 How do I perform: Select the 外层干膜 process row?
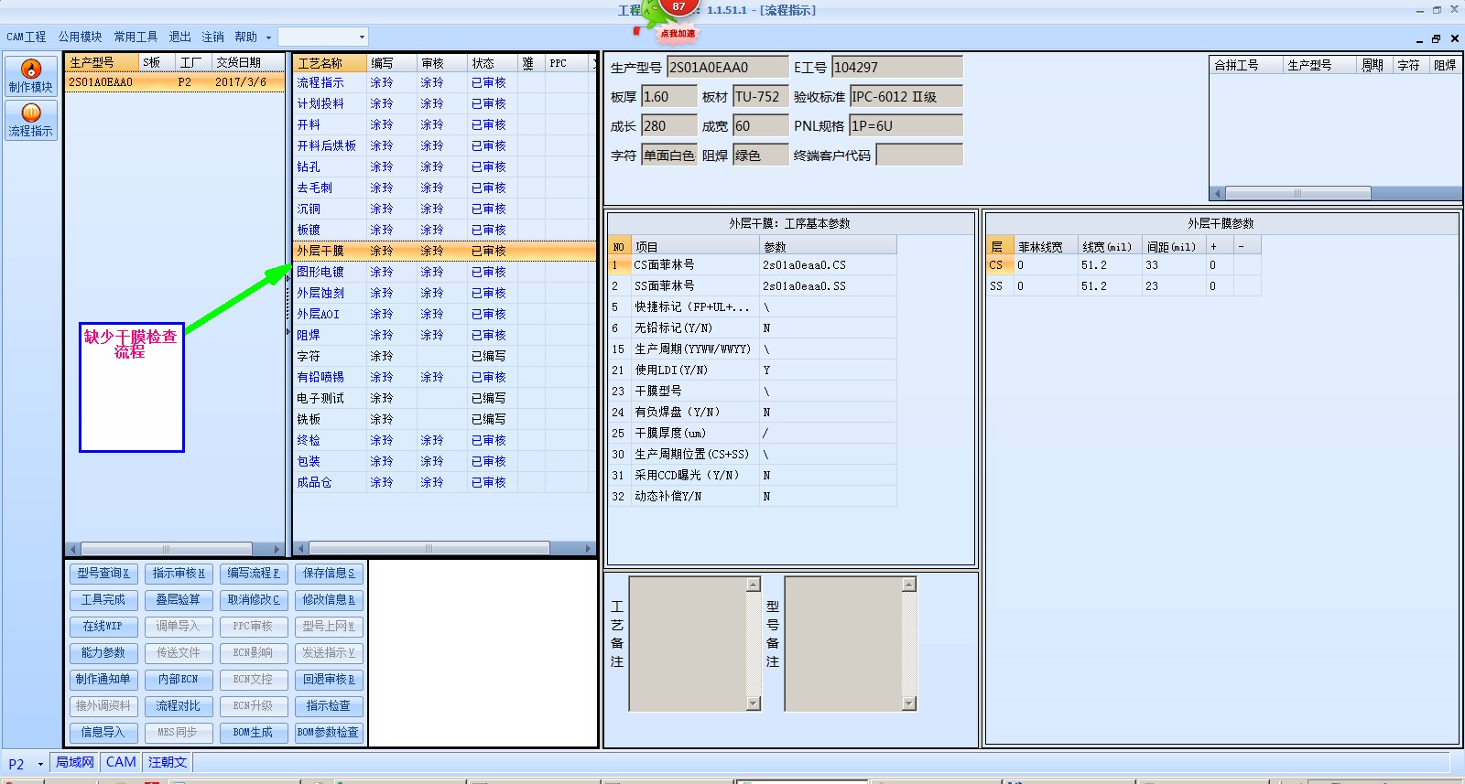445,251
